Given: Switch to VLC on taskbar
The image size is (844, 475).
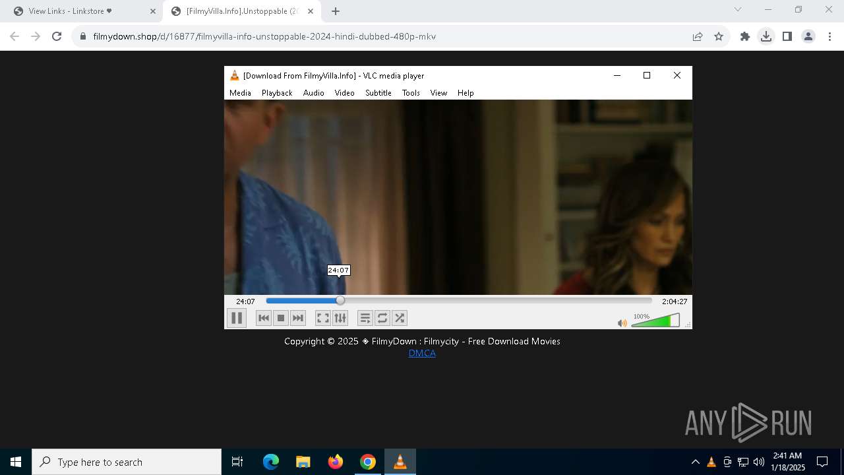Looking at the screenshot, I should point(400,462).
